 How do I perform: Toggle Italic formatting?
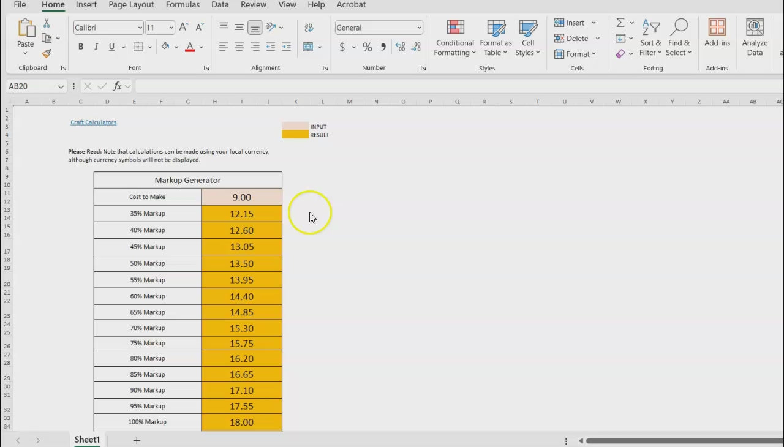[96, 47]
